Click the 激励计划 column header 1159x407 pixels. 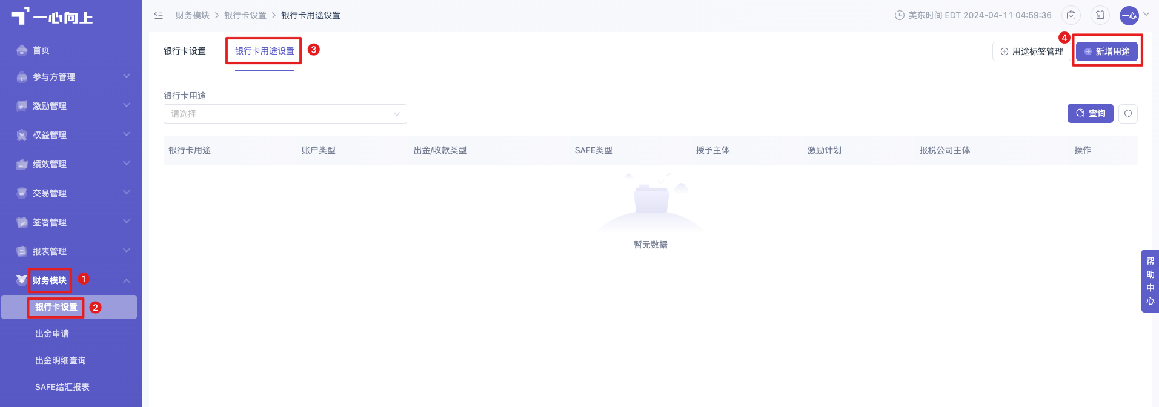pyautogui.click(x=825, y=150)
